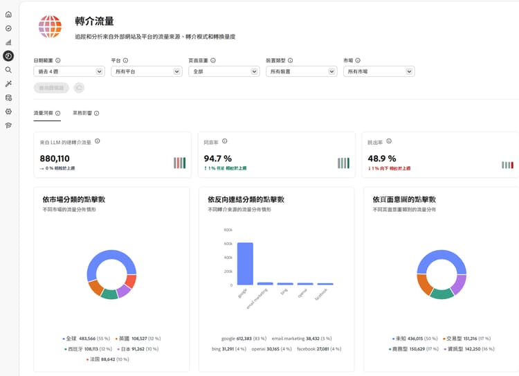Open the 平台 dropdown showing 所有平台
The height and width of the screenshot is (376, 519).
coord(147,71)
